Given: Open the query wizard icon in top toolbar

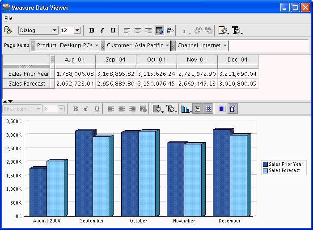Looking at the screenshot, I should coord(8,30).
